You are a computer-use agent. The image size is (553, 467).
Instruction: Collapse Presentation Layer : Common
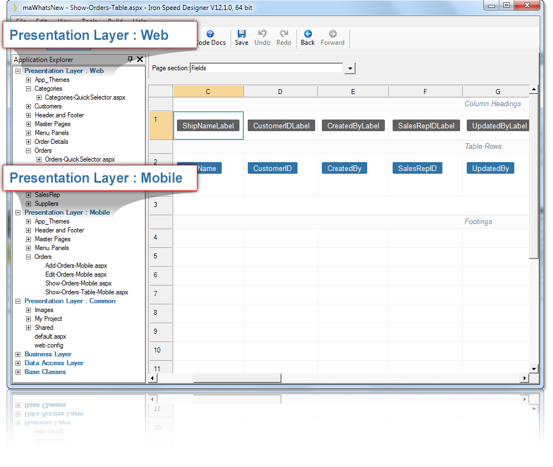point(17,301)
